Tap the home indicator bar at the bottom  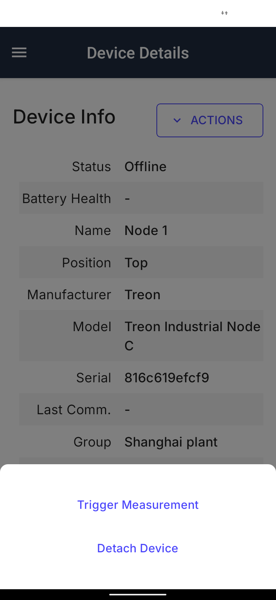138,594
